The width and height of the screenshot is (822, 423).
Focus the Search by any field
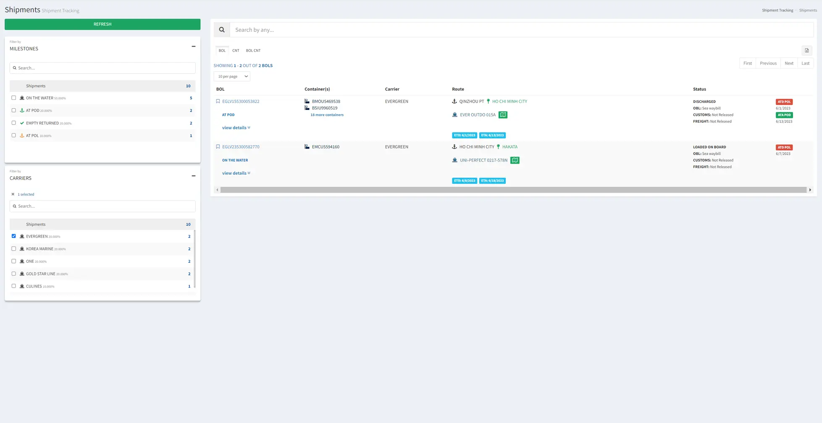pos(522,30)
